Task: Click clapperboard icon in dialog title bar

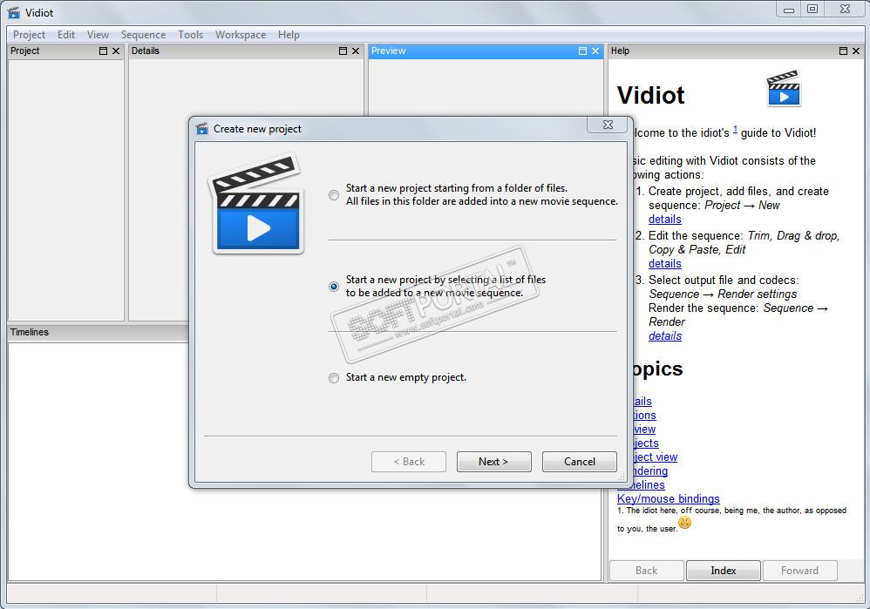Action: 202,129
